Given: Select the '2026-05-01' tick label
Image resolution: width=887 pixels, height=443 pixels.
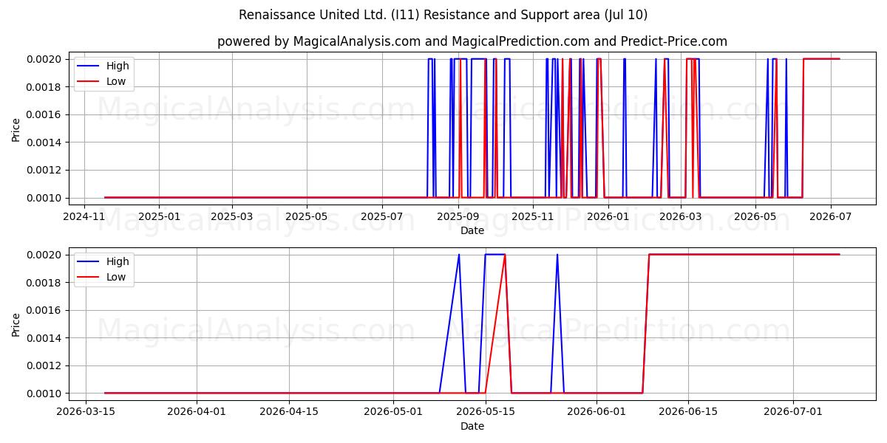Looking at the screenshot, I should [393, 412].
